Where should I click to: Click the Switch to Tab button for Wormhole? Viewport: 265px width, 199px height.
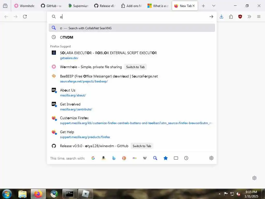[135, 67]
